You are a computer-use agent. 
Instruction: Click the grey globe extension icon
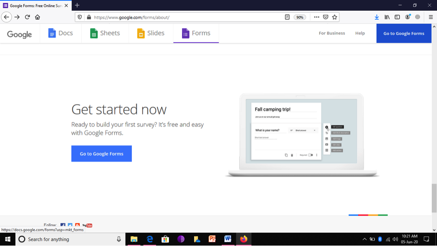click(x=417, y=17)
